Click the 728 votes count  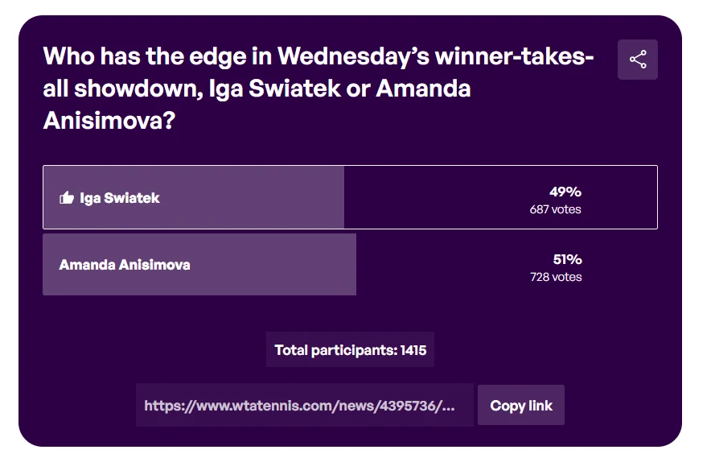pos(556,277)
